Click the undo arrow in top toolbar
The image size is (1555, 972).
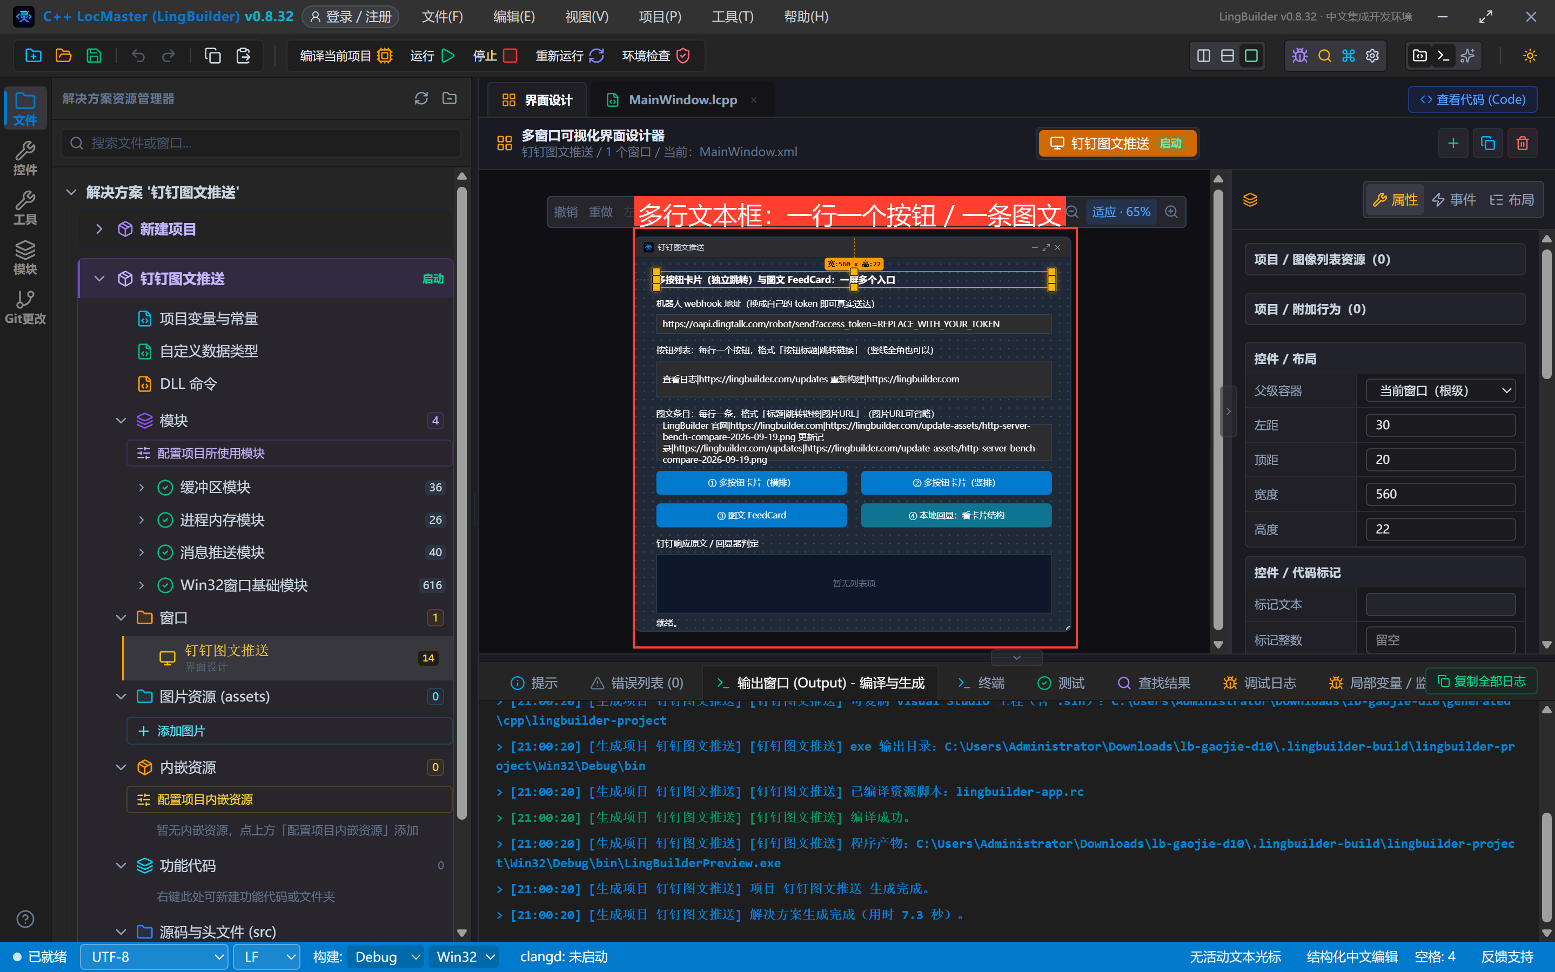click(138, 56)
